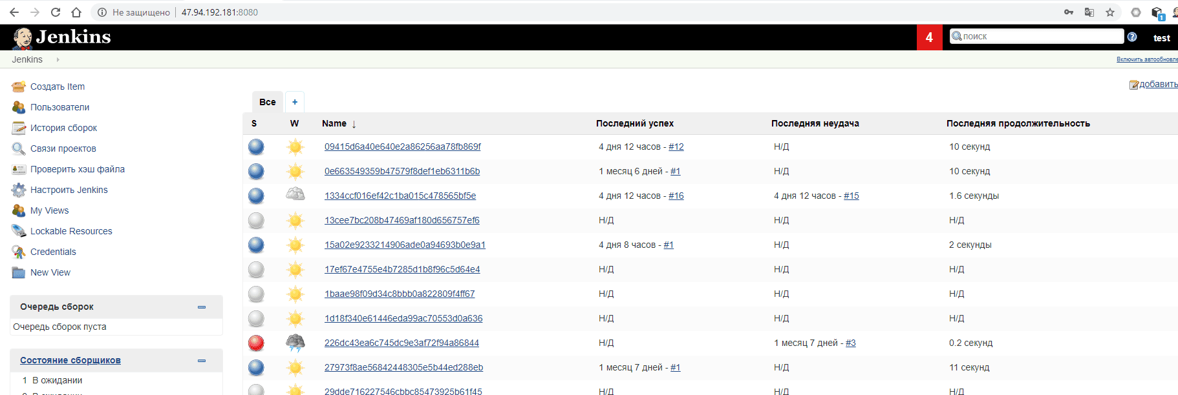Click the Включить автообновление link

tap(1147, 59)
